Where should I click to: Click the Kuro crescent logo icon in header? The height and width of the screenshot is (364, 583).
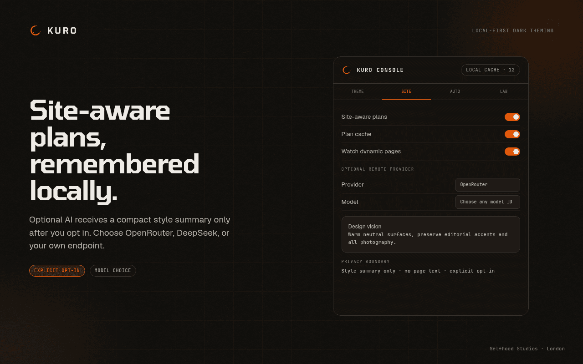point(36,30)
